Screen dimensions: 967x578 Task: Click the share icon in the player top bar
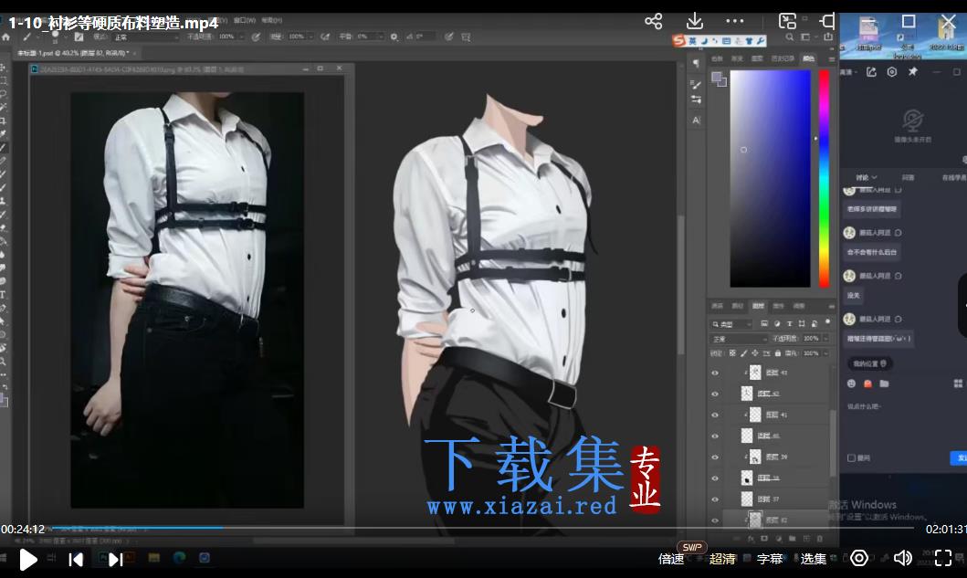pos(653,22)
